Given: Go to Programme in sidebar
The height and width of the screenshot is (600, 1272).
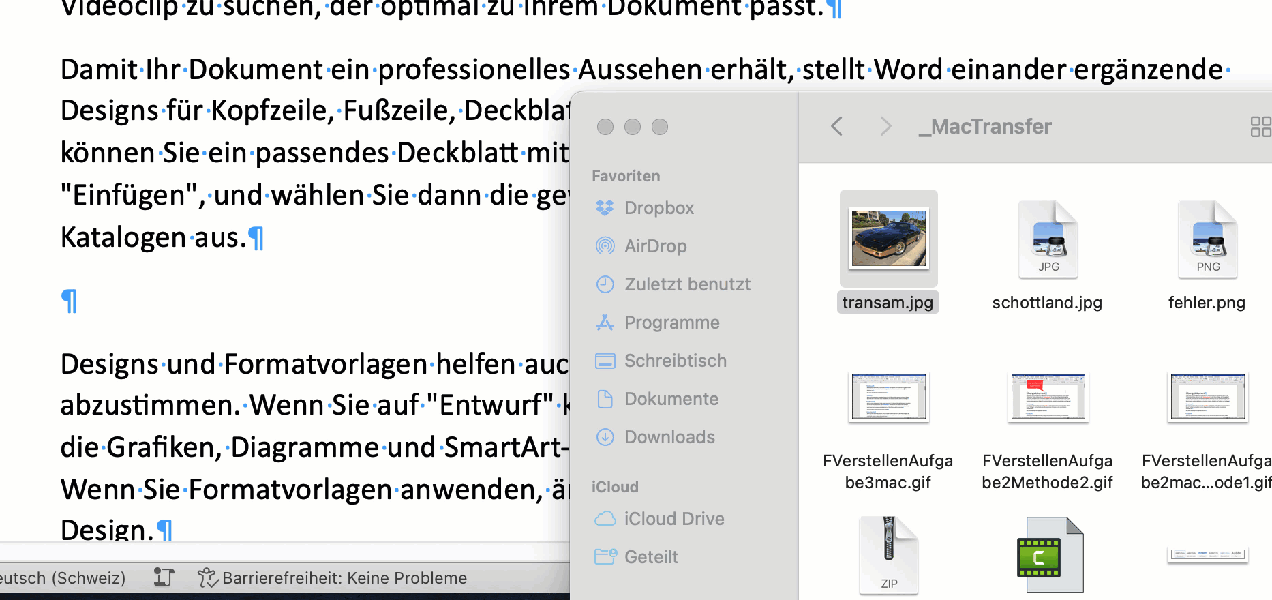Looking at the screenshot, I should (671, 322).
